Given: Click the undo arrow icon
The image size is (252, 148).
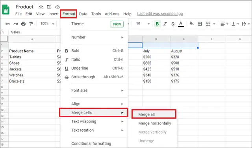Looking at the screenshot, I should [x=8, y=24].
